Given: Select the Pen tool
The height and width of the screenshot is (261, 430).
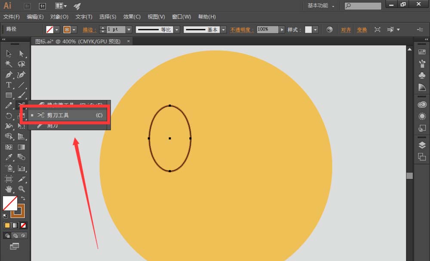Looking at the screenshot, I should click(9, 74).
